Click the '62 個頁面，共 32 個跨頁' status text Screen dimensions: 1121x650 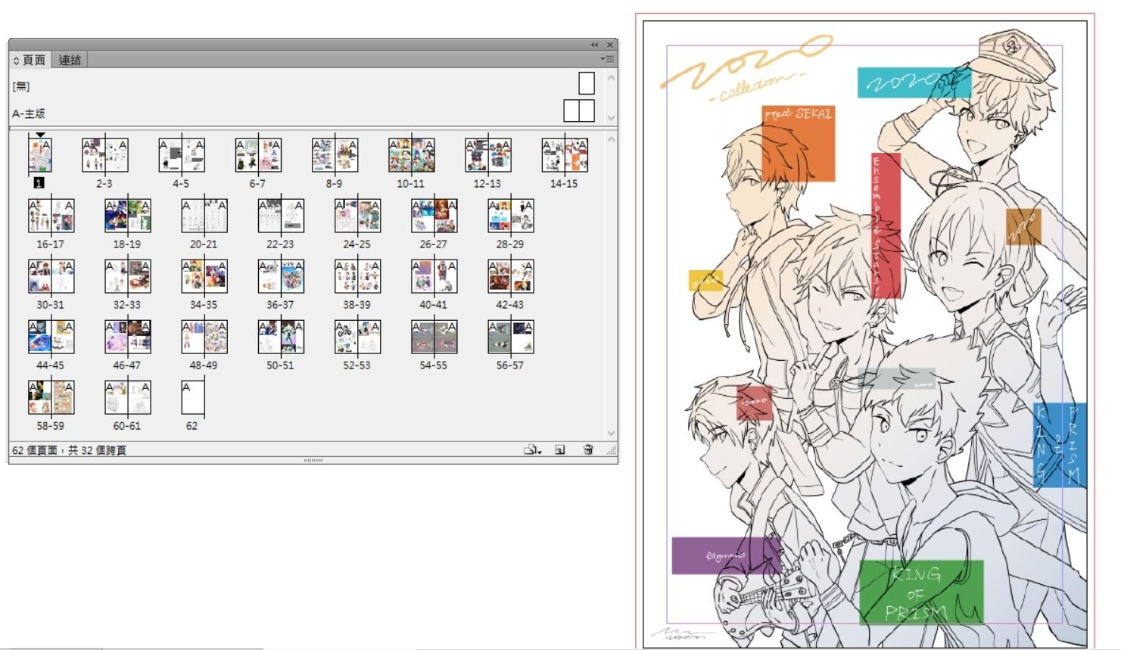[x=69, y=450]
